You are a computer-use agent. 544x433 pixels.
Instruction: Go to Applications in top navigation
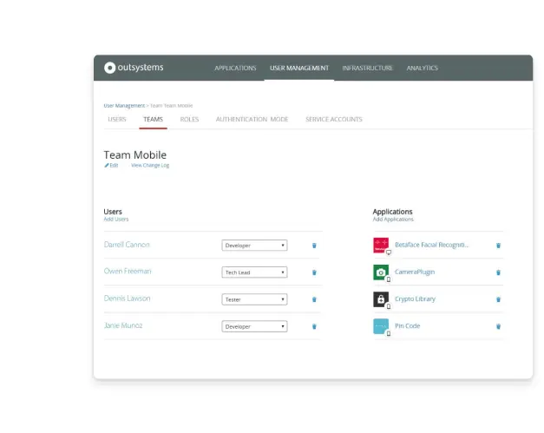[235, 68]
